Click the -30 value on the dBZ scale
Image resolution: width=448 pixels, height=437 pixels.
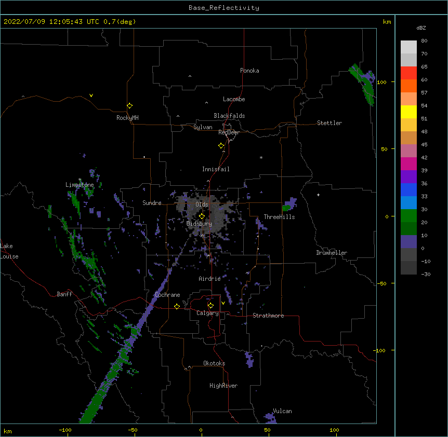[x=426, y=274]
